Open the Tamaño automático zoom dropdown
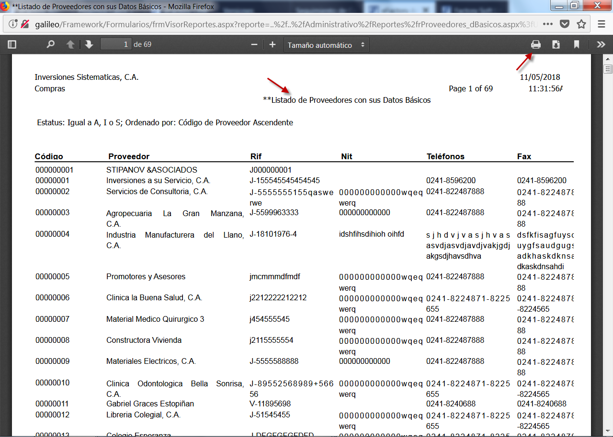The width and height of the screenshot is (613, 437). coord(326,45)
